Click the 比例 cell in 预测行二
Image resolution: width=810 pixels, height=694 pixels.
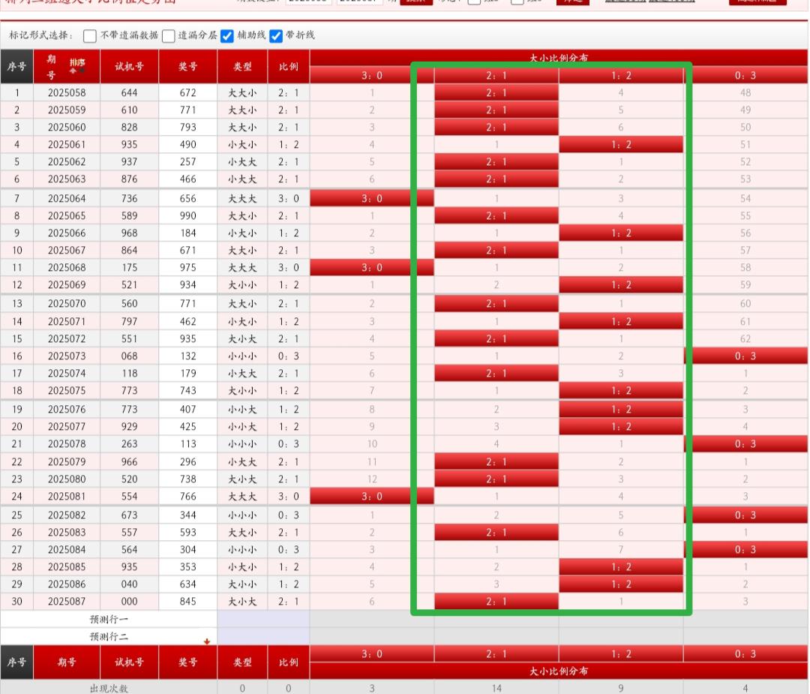[x=288, y=636]
